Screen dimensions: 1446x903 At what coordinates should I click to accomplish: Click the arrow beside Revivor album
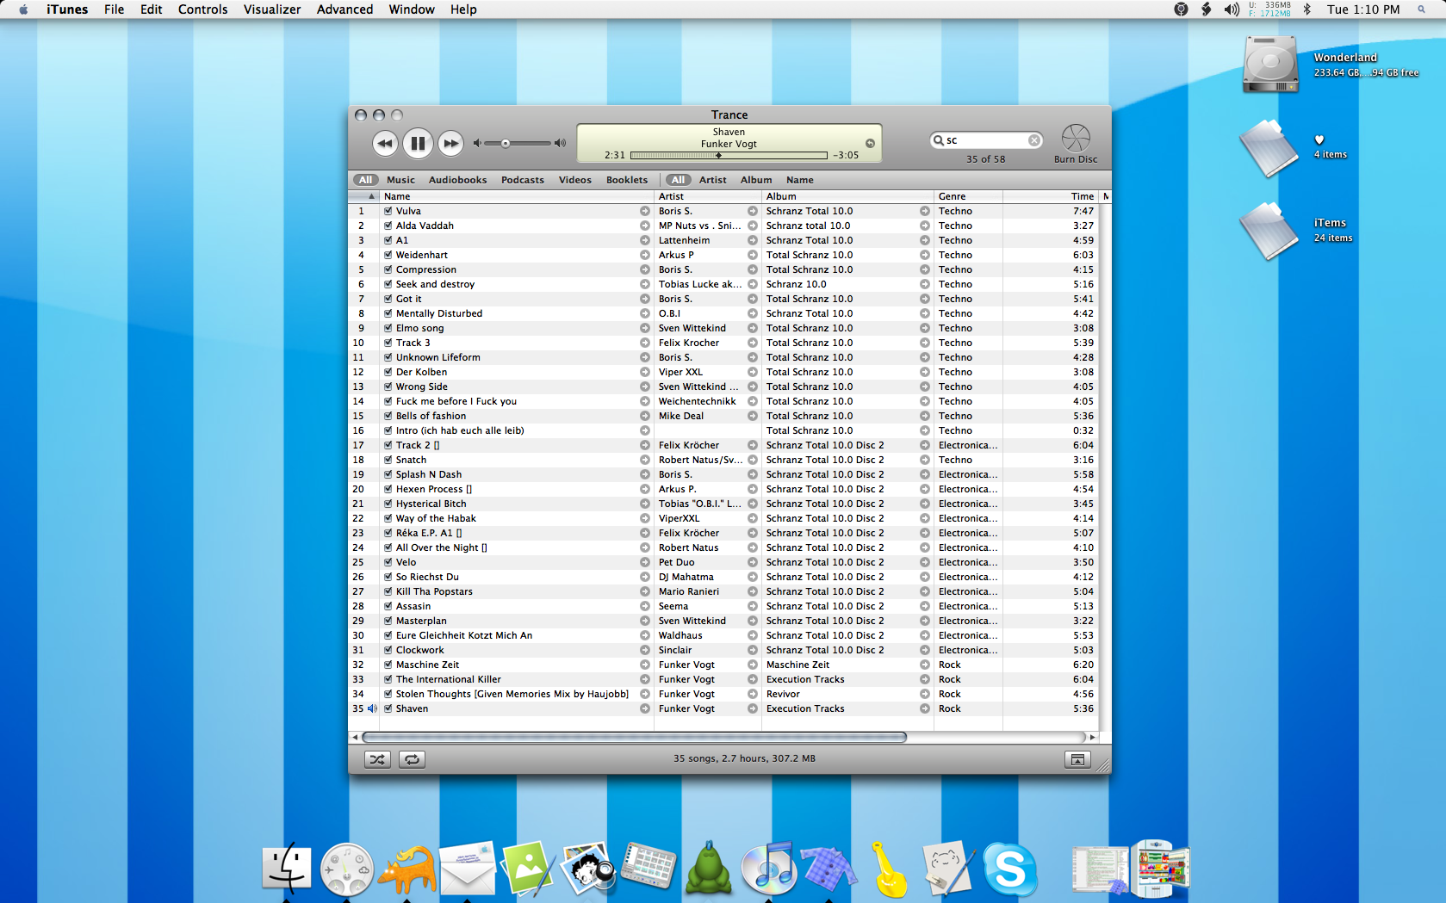[x=925, y=694]
